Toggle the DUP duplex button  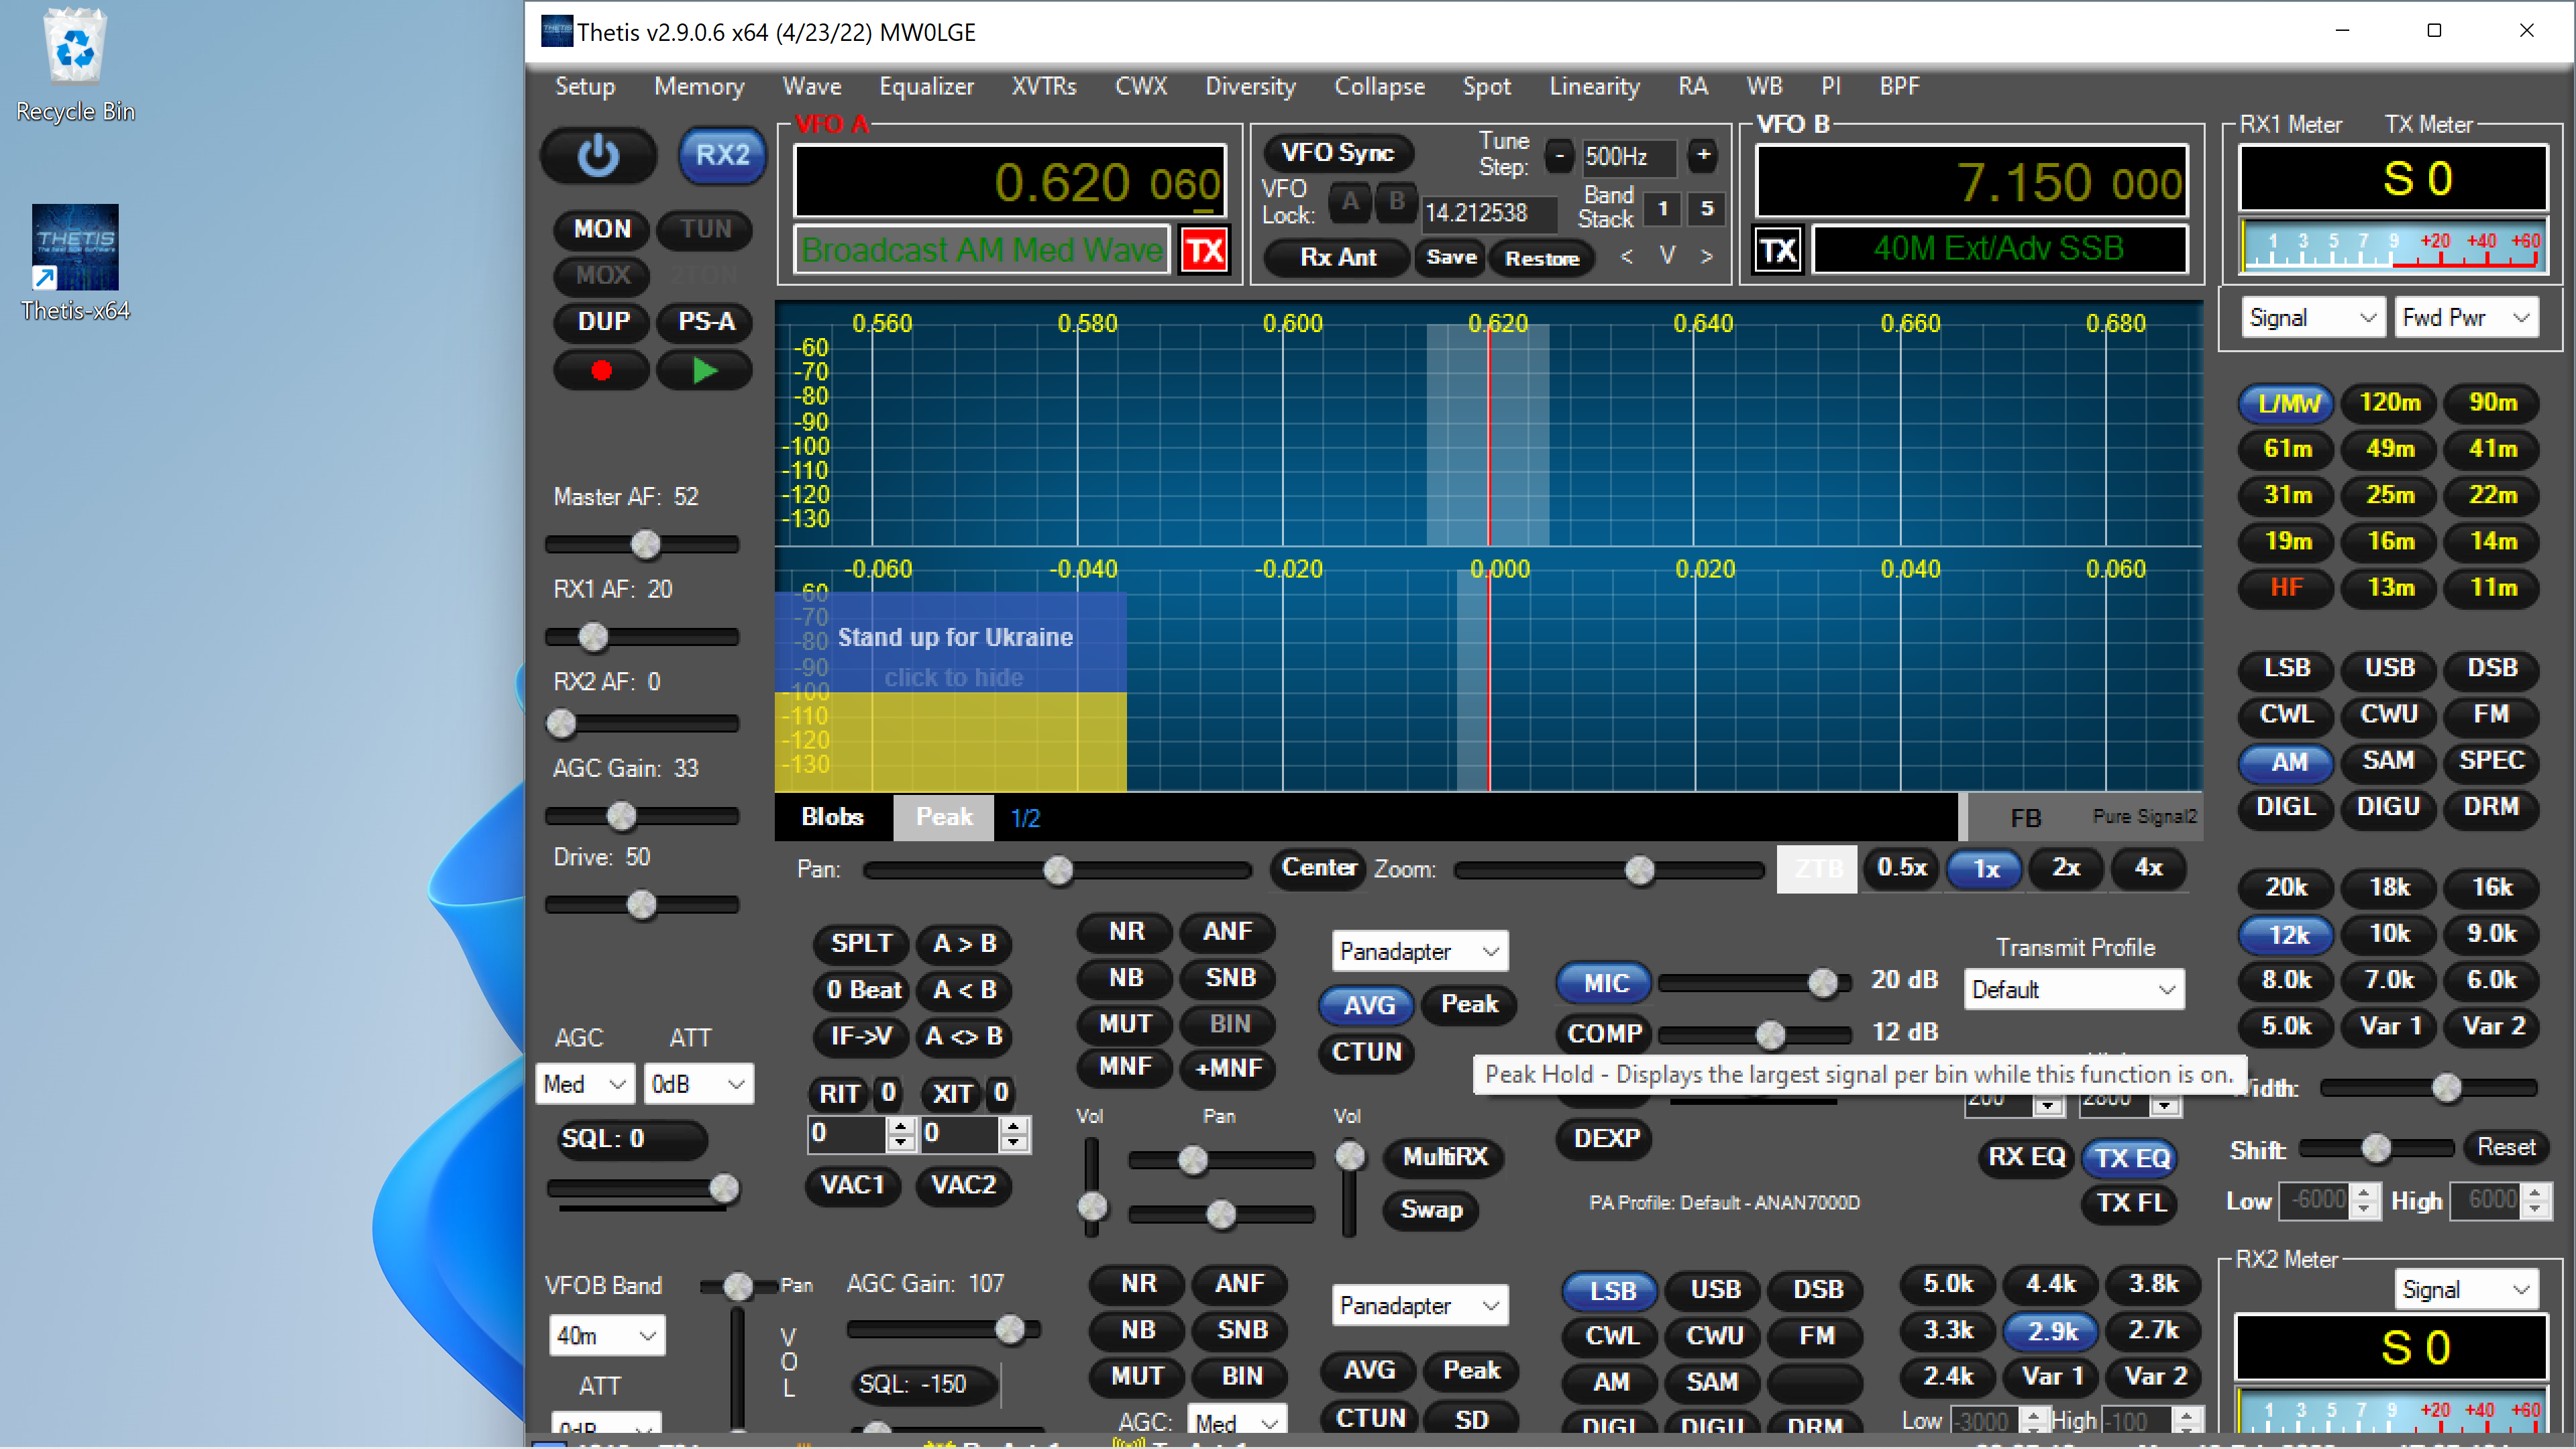603,322
